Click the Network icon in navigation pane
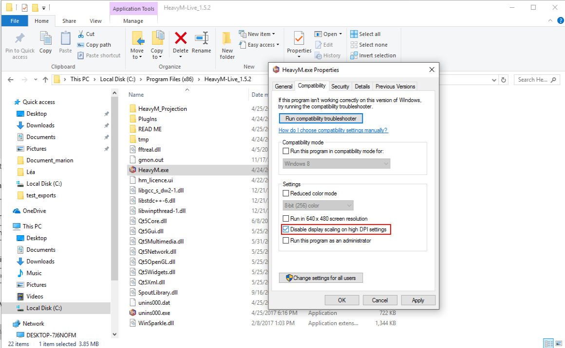Viewport: 565px width, 348px height. 17,324
